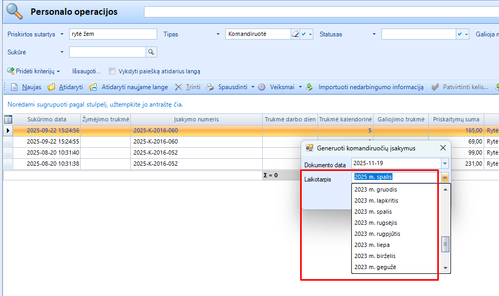The width and height of the screenshot is (499, 296).
Task: Expand the Pridėti kriterijų dropdown
Action: (x=58, y=71)
